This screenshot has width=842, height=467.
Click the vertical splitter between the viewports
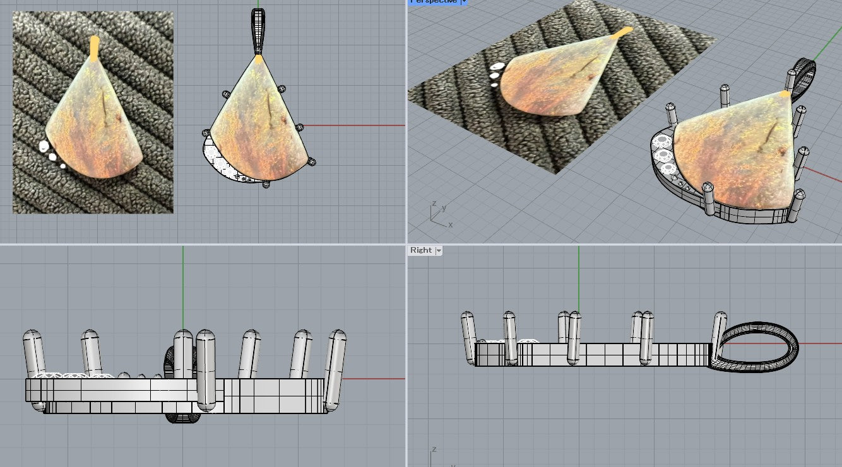pyautogui.click(x=406, y=233)
